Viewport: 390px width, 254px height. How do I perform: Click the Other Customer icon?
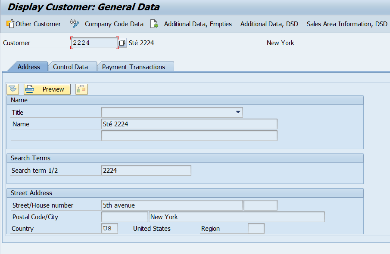point(10,24)
